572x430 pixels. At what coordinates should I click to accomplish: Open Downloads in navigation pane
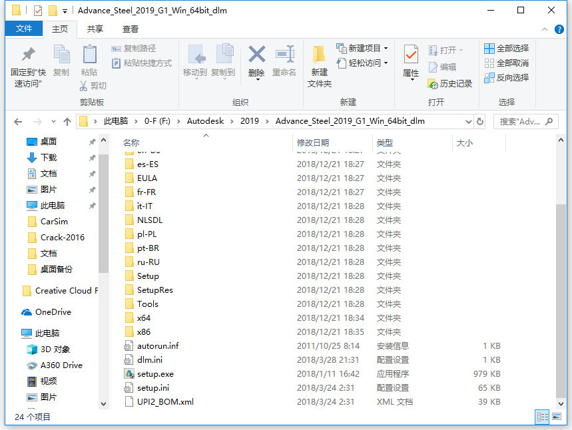pyautogui.click(x=49, y=158)
